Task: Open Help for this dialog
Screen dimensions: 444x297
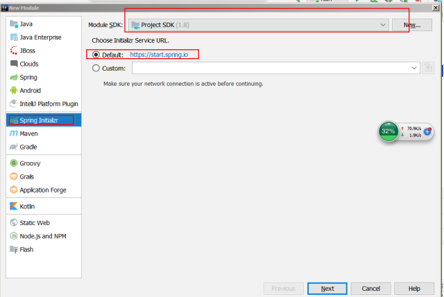Action: click(414, 289)
